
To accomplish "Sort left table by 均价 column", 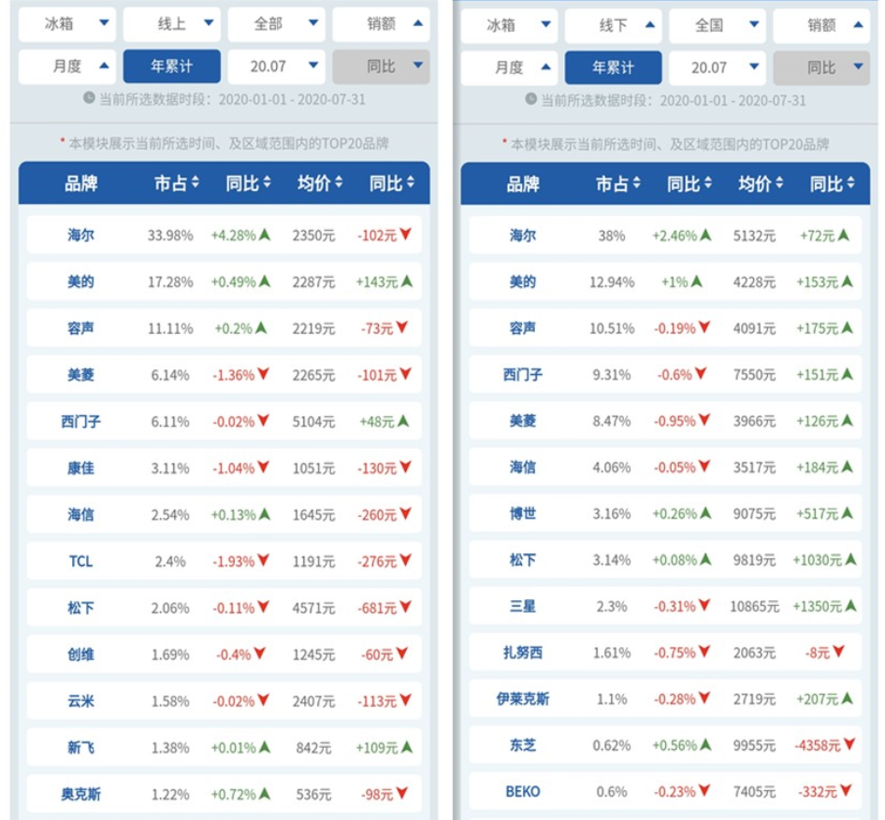I will (320, 183).
